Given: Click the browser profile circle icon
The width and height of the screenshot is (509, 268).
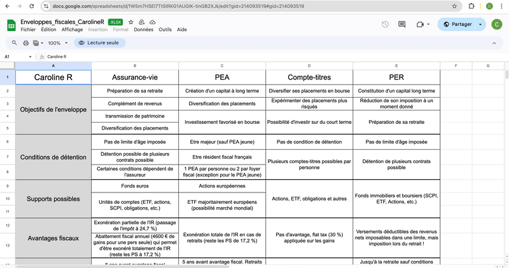Looking at the screenshot, I should (x=489, y=6).
